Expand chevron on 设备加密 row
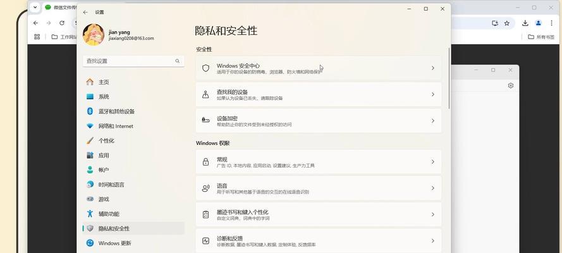Viewport: 562px width, 253px height. (x=433, y=121)
